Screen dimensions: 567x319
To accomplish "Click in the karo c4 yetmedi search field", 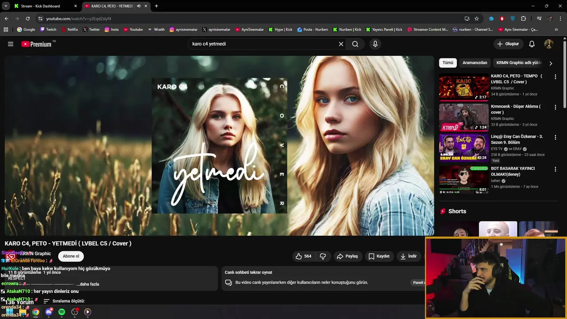I will (264, 44).
